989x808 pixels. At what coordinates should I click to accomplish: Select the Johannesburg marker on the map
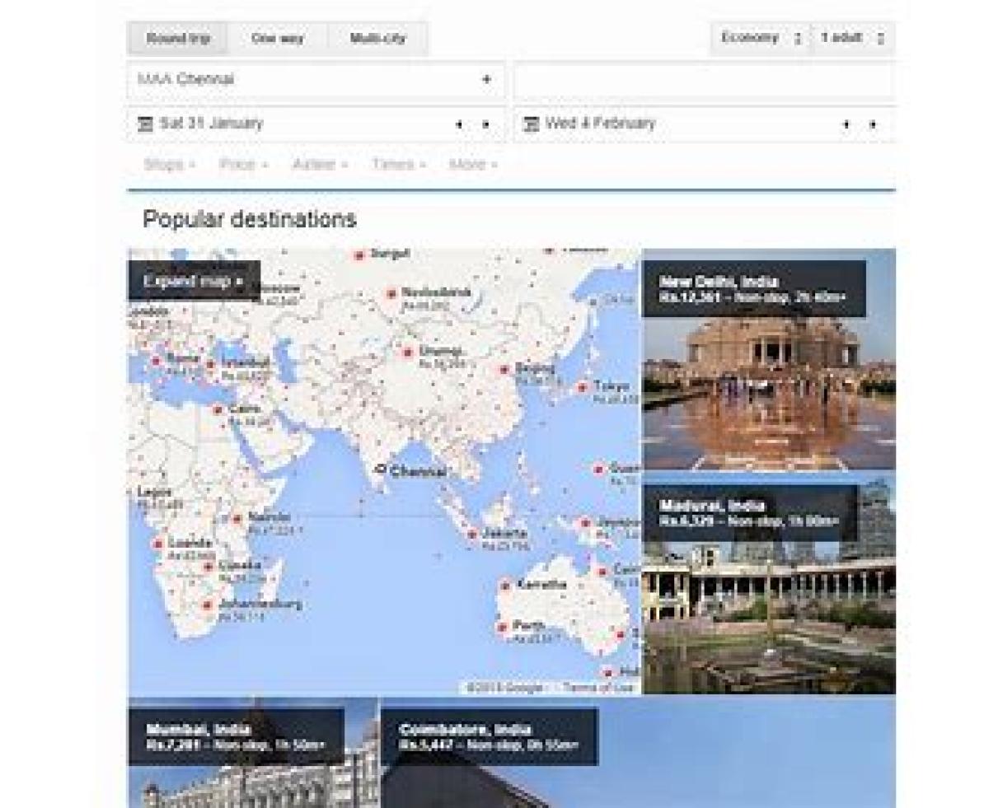[208, 605]
